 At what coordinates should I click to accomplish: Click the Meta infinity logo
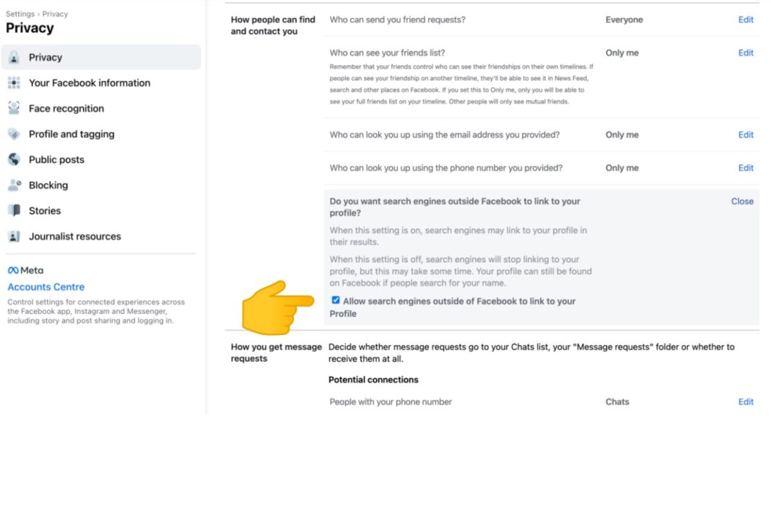[x=13, y=269]
